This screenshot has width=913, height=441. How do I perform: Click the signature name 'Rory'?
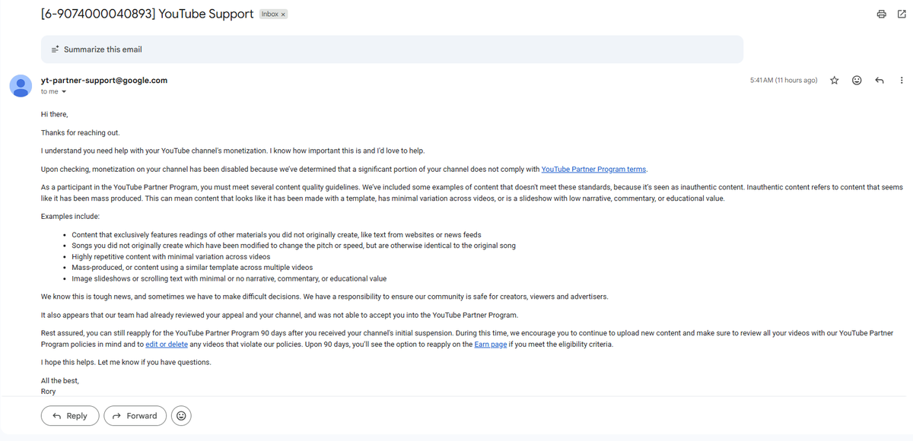click(x=49, y=392)
